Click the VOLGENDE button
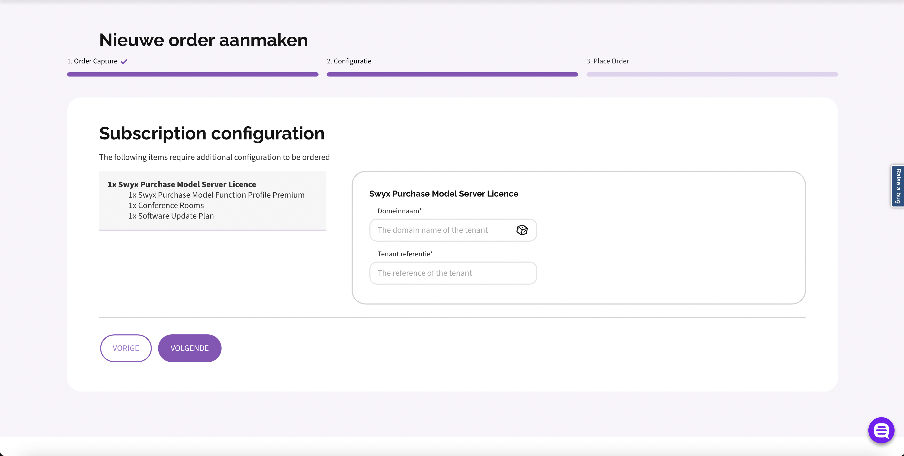The width and height of the screenshot is (904, 456). [x=190, y=348]
